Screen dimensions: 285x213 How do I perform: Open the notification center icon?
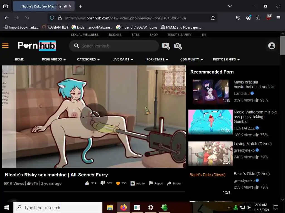coord(276,207)
